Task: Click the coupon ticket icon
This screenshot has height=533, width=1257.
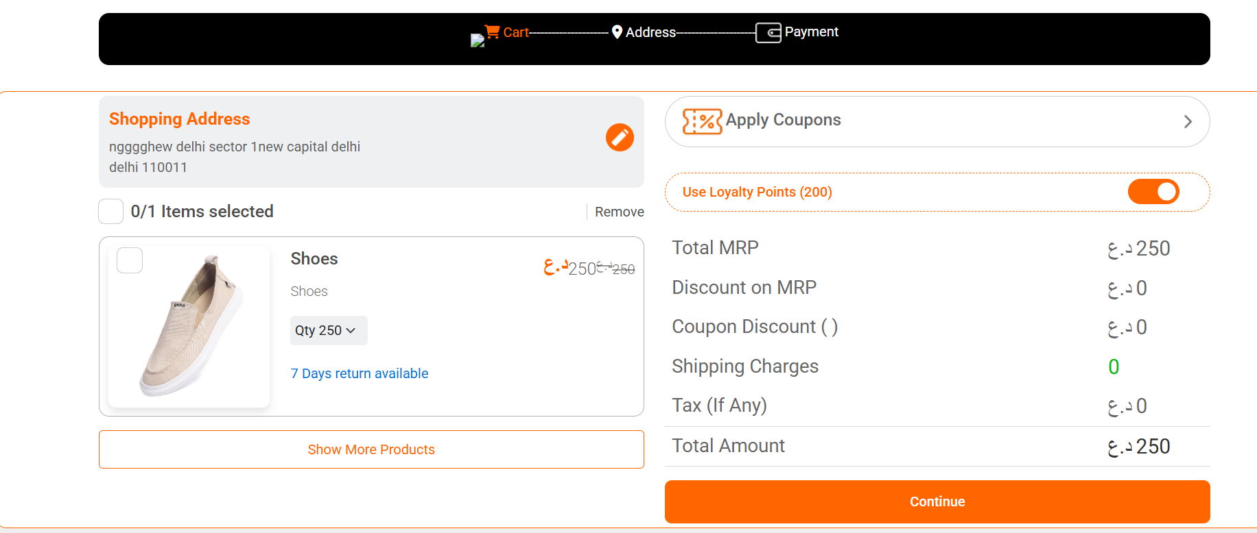Action: 701,122
